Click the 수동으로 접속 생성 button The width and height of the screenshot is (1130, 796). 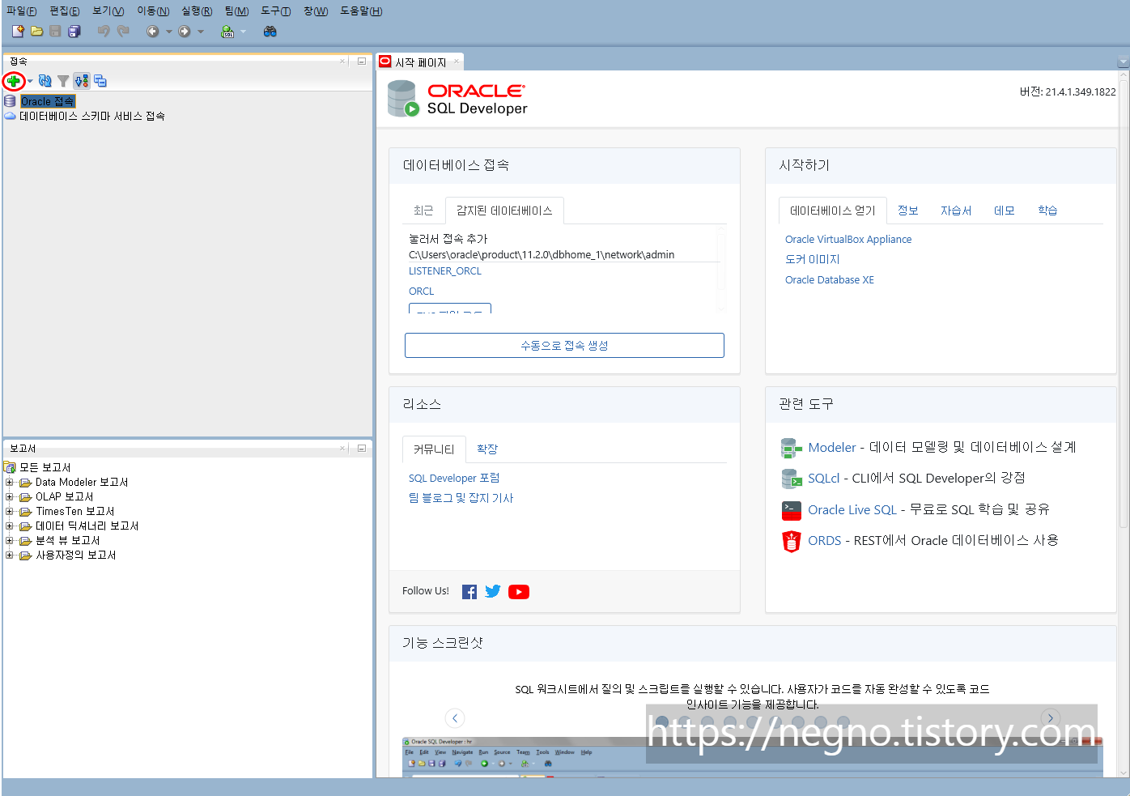[x=564, y=345]
